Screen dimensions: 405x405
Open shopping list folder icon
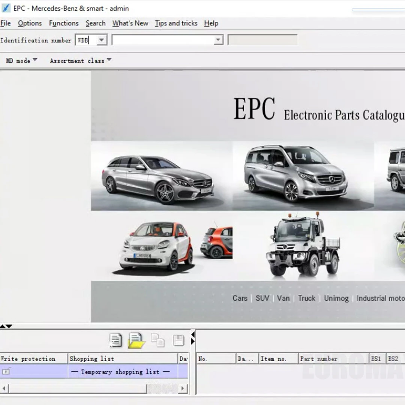pos(136,340)
